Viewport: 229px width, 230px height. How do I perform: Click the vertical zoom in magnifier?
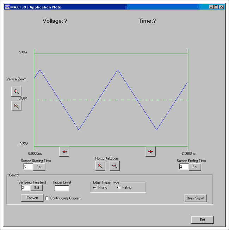click(x=16, y=92)
